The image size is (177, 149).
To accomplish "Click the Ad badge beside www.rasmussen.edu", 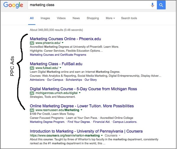I will [x=32, y=110].
